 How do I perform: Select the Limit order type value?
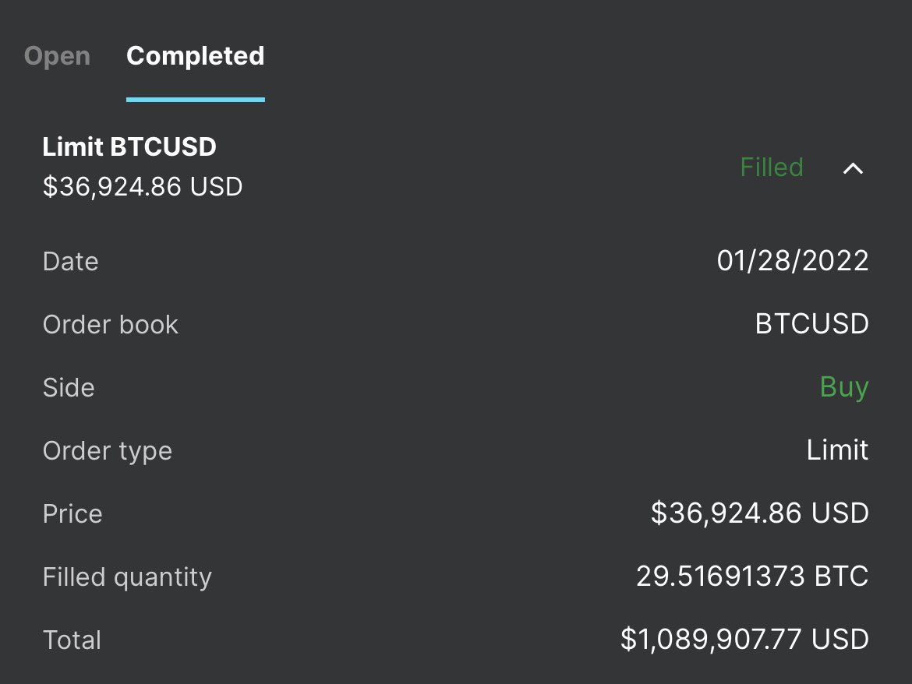(837, 450)
